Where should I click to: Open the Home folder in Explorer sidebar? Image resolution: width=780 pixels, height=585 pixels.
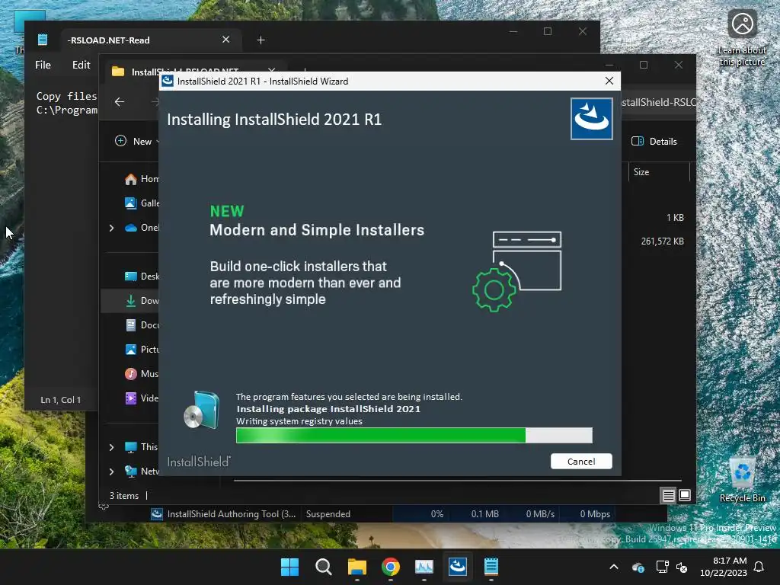click(x=142, y=178)
